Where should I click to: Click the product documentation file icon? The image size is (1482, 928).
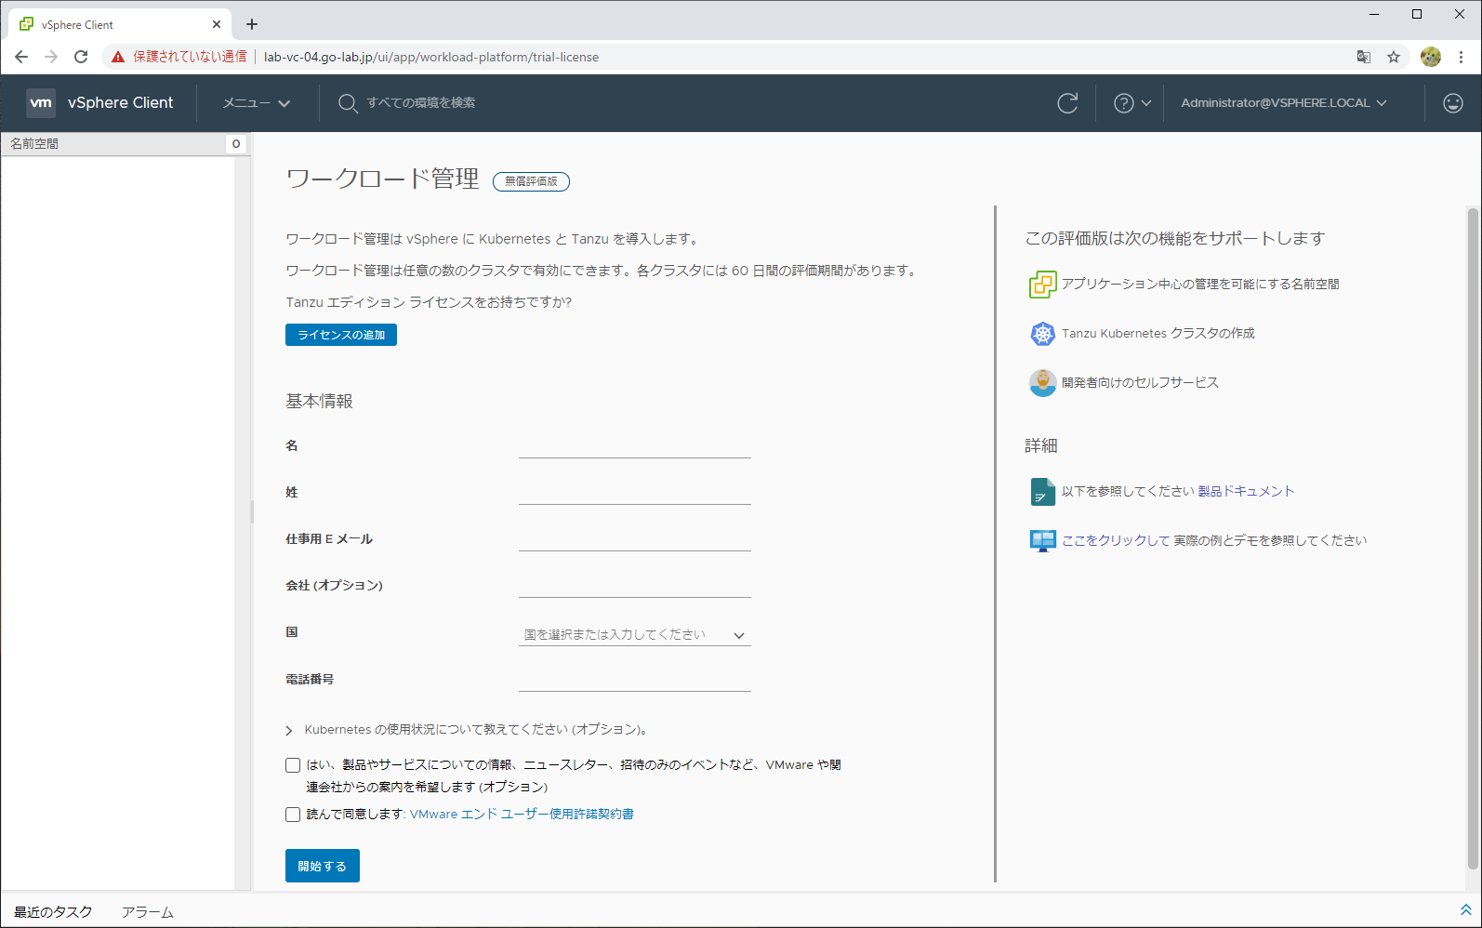(1042, 492)
